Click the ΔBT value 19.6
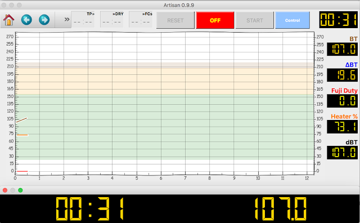 coord(343,75)
